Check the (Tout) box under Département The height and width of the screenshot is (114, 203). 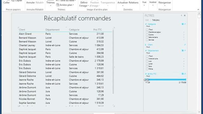click(147, 56)
